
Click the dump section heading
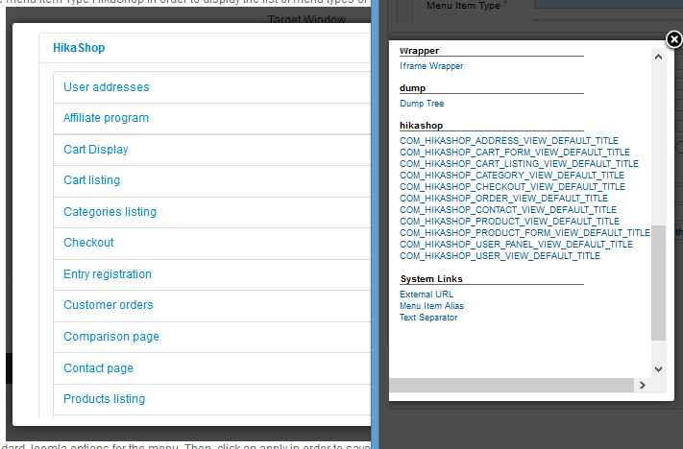pyautogui.click(x=412, y=88)
